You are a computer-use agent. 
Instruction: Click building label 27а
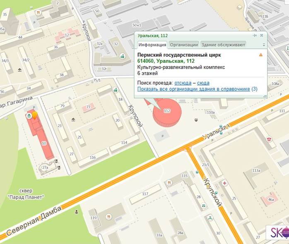point(45,167)
